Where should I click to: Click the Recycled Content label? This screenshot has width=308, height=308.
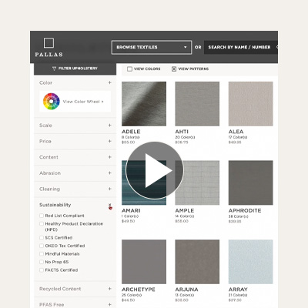(60, 289)
